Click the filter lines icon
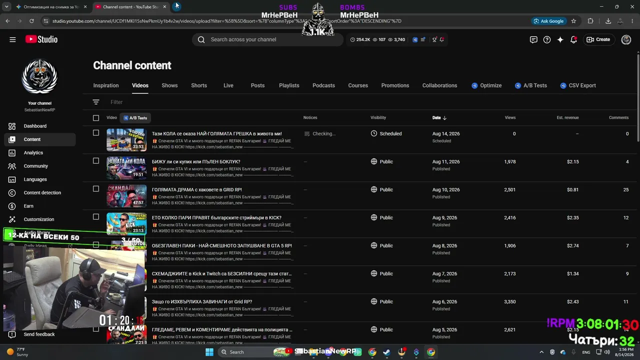This screenshot has height=360, width=640. coord(96,102)
